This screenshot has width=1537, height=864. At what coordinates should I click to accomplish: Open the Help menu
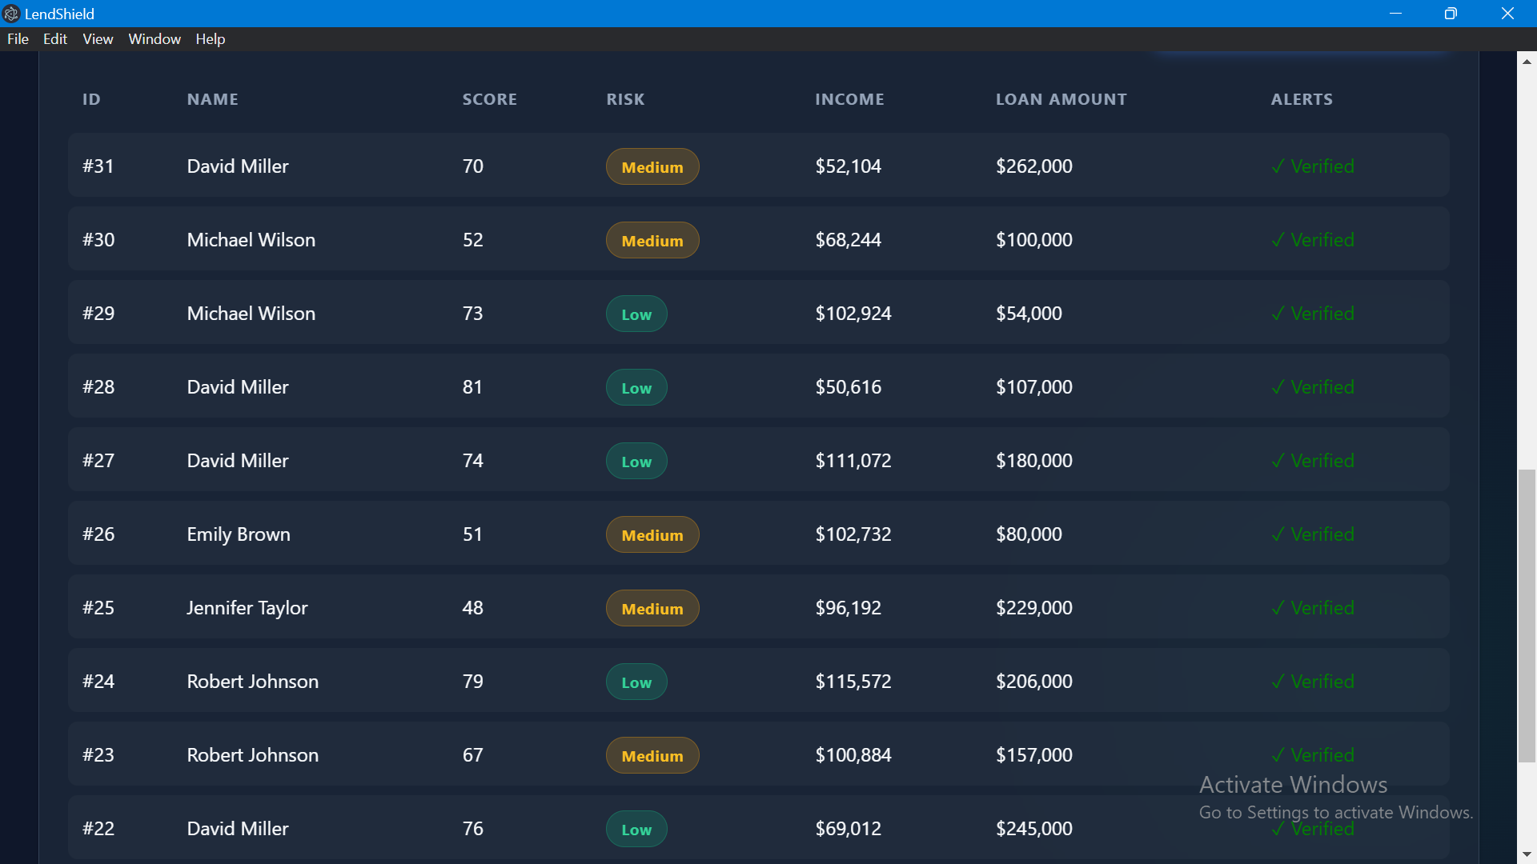pos(210,39)
